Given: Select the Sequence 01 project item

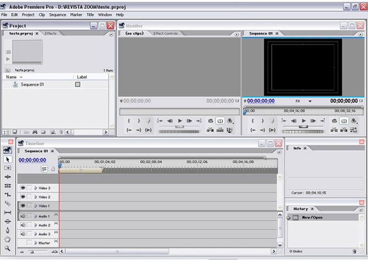Looking at the screenshot, I should point(32,85).
